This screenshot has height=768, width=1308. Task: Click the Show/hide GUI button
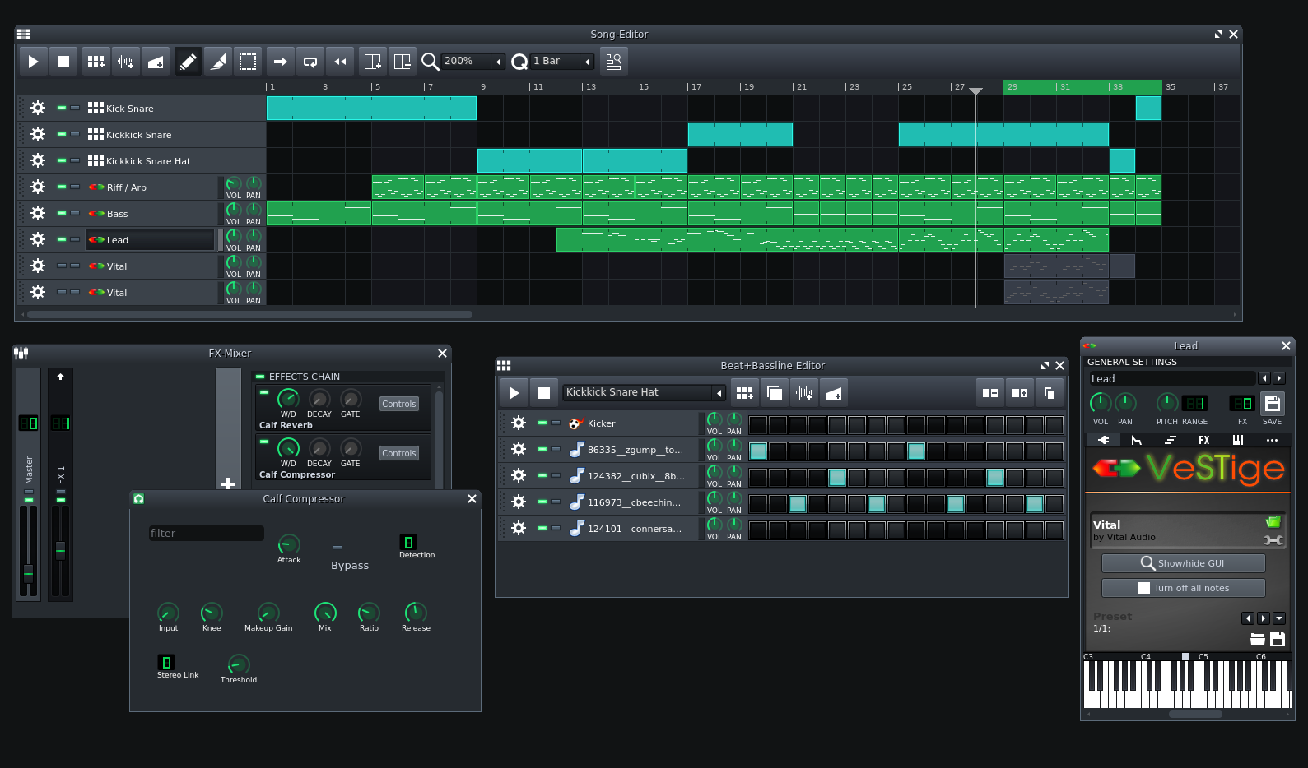tap(1183, 563)
